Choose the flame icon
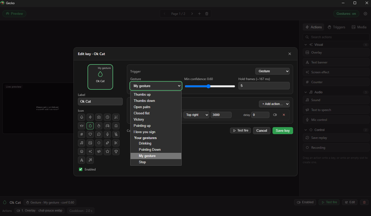 point(99,126)
